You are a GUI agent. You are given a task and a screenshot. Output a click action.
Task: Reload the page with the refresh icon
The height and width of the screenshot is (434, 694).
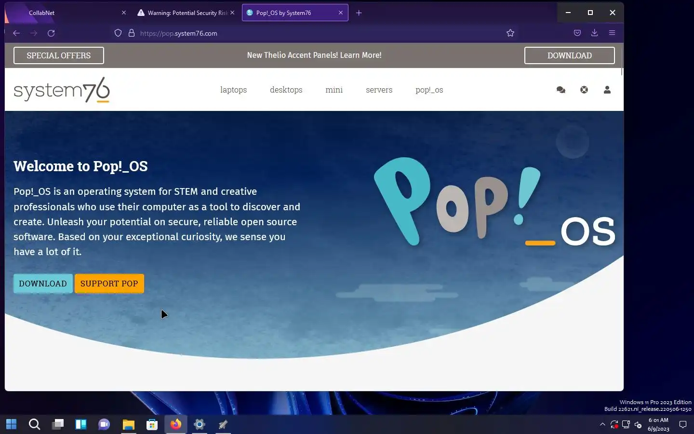click(51, 33)
